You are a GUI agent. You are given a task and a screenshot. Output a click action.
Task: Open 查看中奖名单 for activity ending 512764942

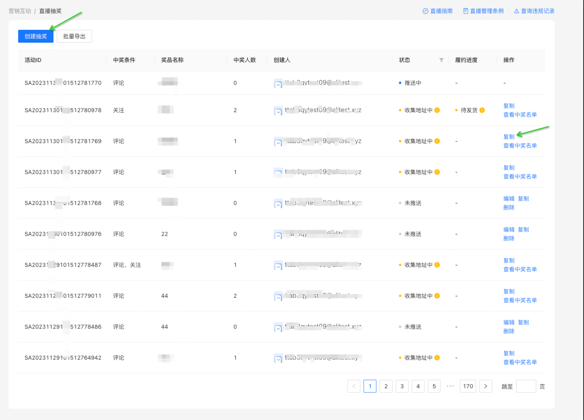(x=520, y=362)
